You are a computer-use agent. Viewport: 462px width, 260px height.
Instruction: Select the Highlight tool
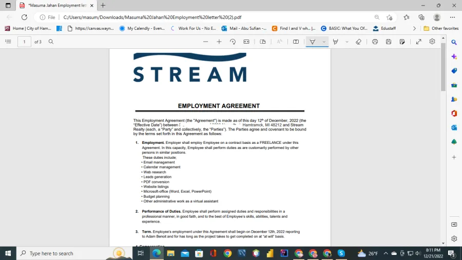point(335,42)
